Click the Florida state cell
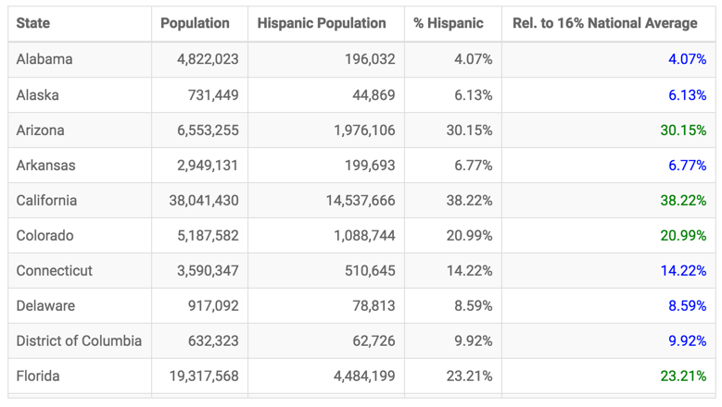Viewport: 722px width, 407px height. [38, 376]
